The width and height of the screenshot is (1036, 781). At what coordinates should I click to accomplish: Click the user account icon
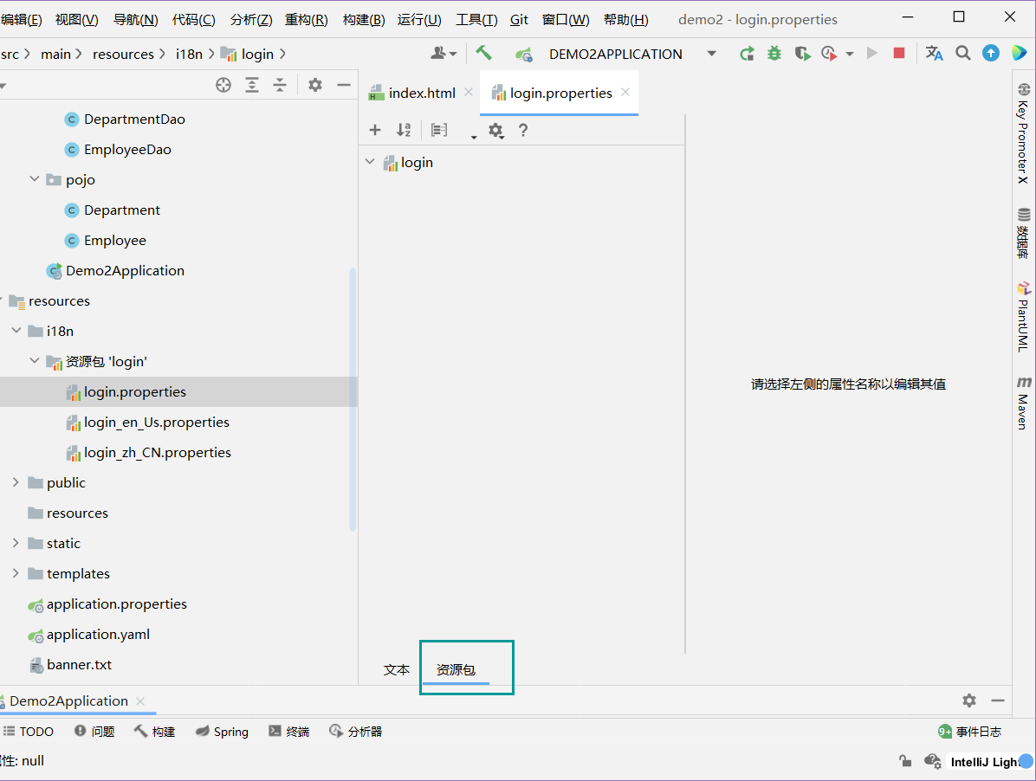444,54
